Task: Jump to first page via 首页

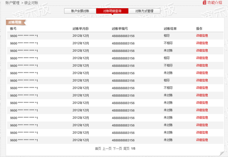Action: pos(98,149)
